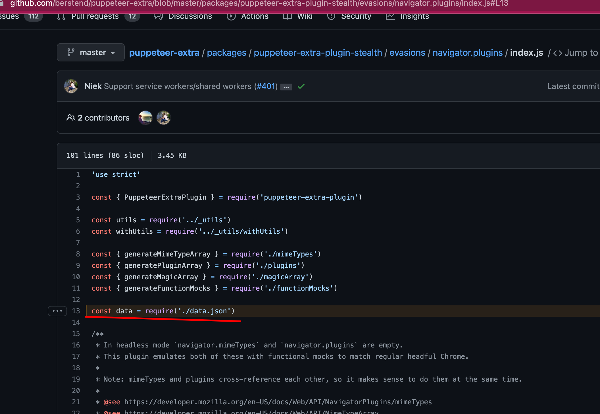Select line number 13
This screenshot has width=600, height=414.
tap(76, 311)
